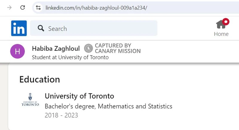Click Bachelor's degree, Mathematics and Statistics line

(108, 106)
